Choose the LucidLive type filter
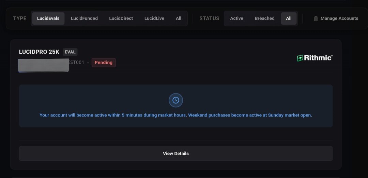The width and height of the screenshot is (368, 178). click(x=154, y=18)
